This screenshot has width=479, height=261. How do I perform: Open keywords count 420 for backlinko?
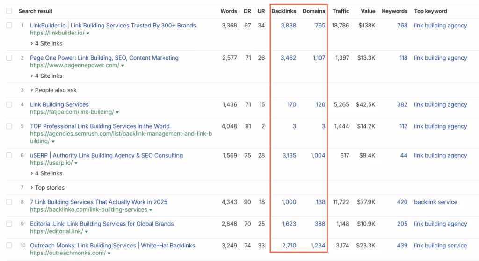coord(402,202)
